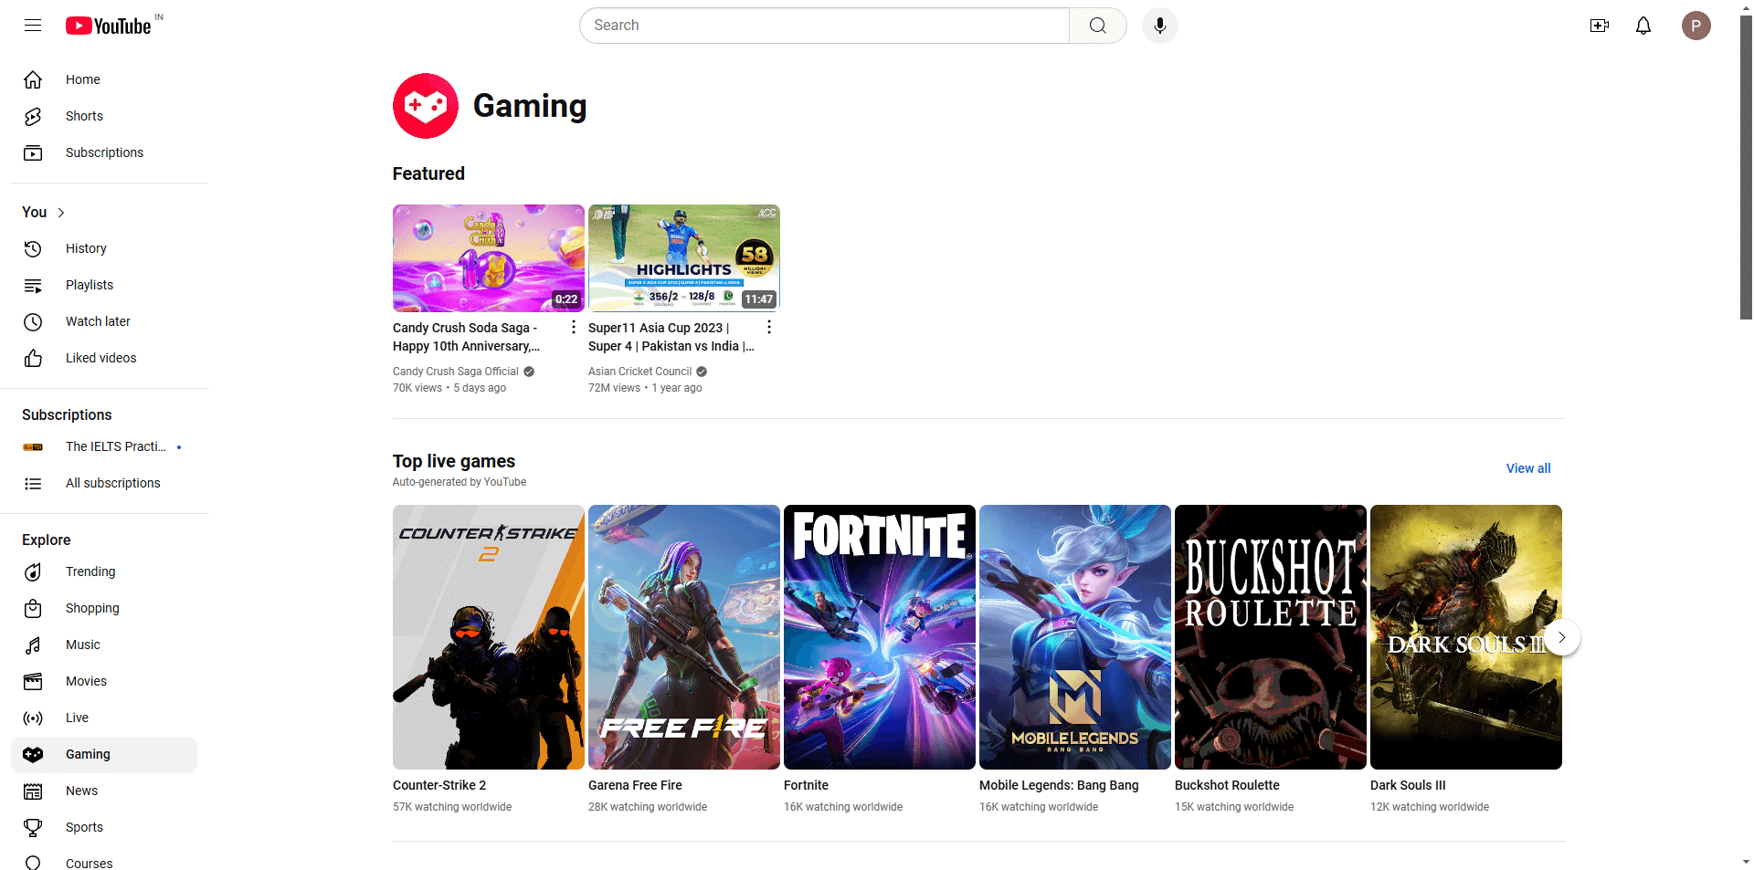The image size is (1754, 870).
Task: Click the Sports trophy icon
Action: [x=33, y=827]
